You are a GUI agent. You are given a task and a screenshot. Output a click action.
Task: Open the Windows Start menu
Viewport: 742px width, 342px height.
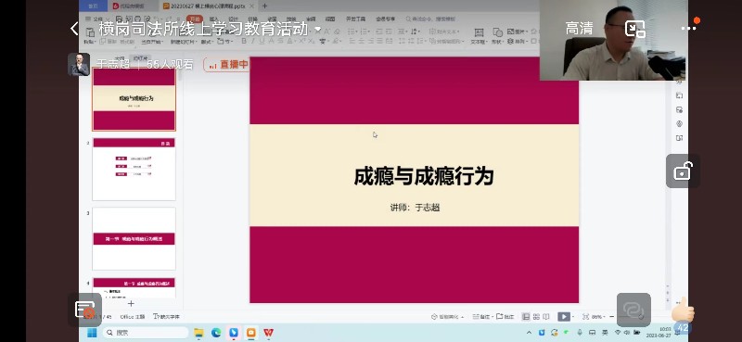click(x=92, y=333)
